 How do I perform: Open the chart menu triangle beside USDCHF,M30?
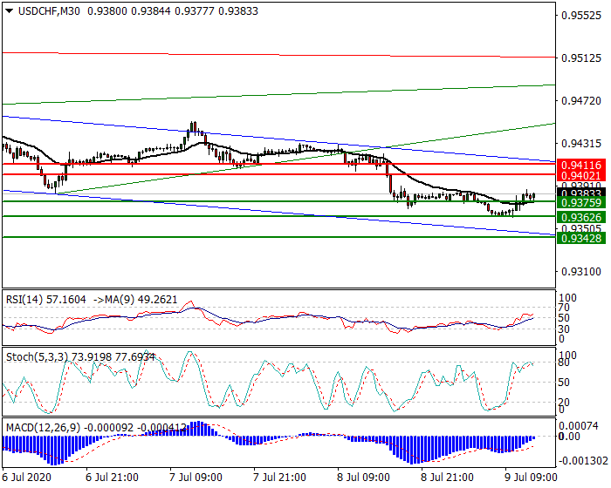pyautogui.click(x=10, y=11)
